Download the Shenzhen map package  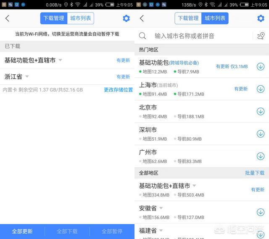click(x=260, y=134)
